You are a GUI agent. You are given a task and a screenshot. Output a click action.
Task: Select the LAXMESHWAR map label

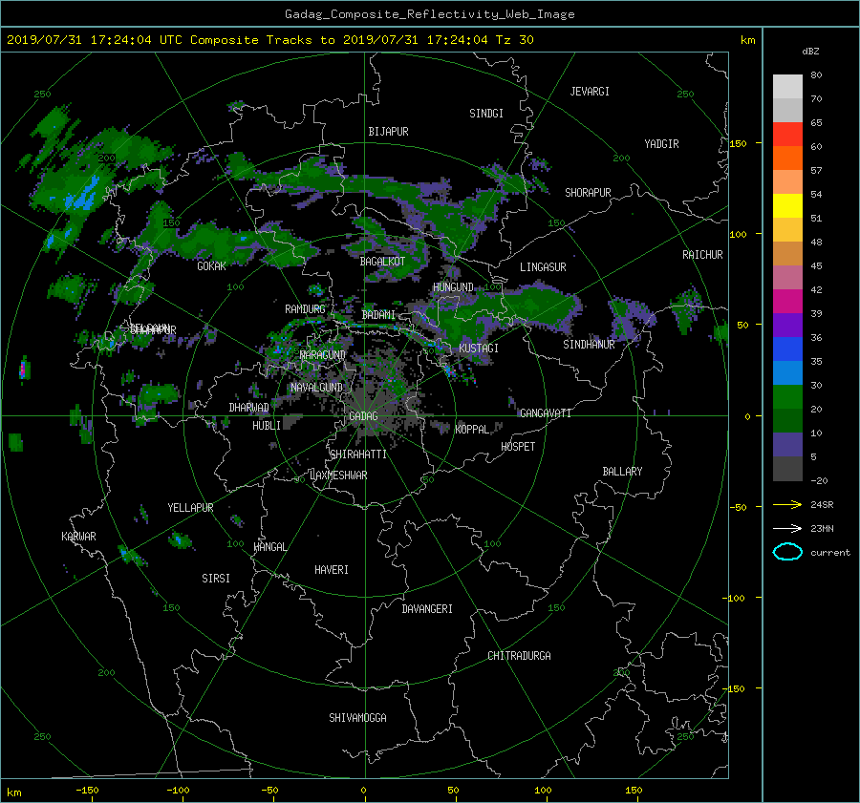point(338,475)
